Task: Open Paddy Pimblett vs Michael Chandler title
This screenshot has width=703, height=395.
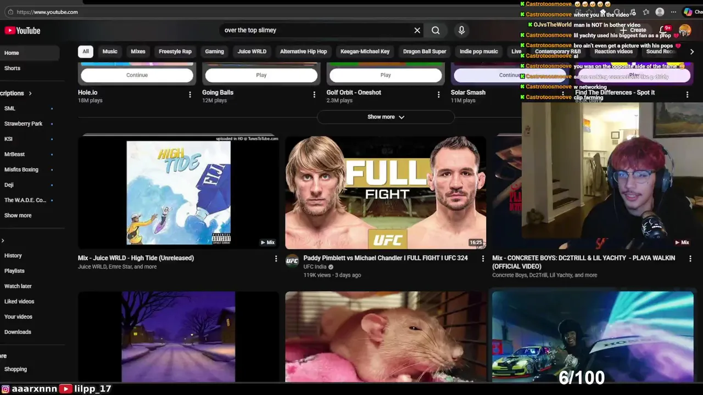Action: 386,258
